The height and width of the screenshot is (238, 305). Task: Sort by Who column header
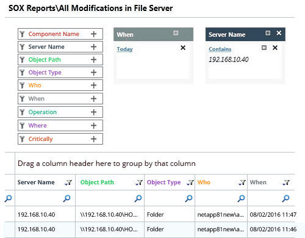[x=204, y=182]
